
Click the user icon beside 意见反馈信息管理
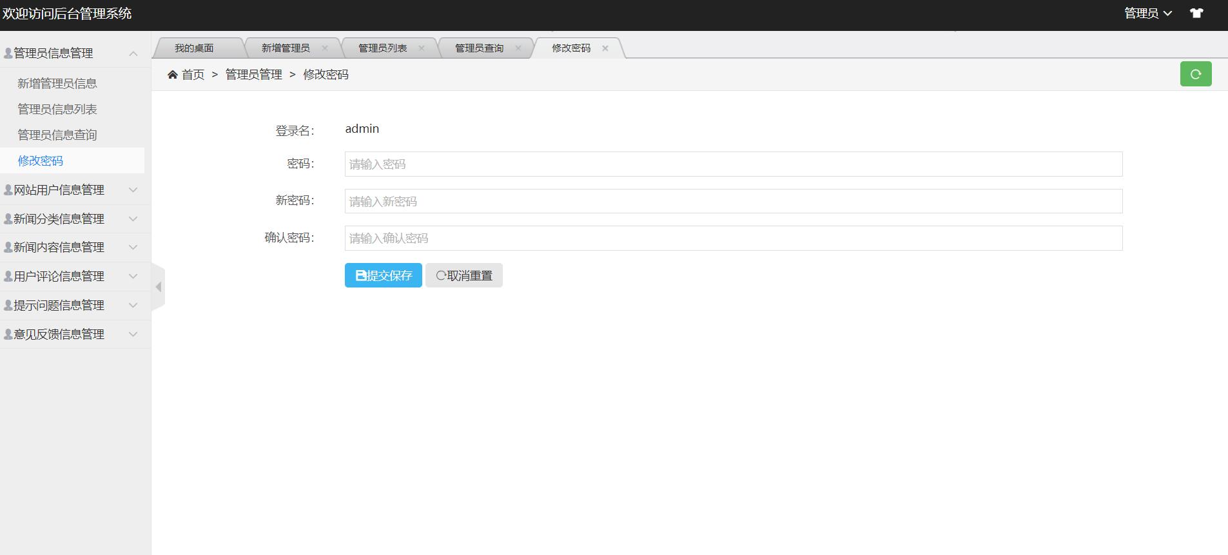(x=8, y=335)
